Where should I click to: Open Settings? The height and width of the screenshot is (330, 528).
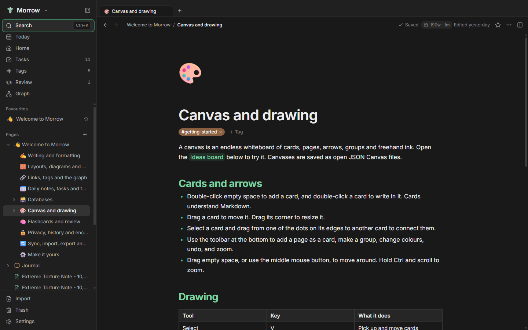tap(48, 321)
